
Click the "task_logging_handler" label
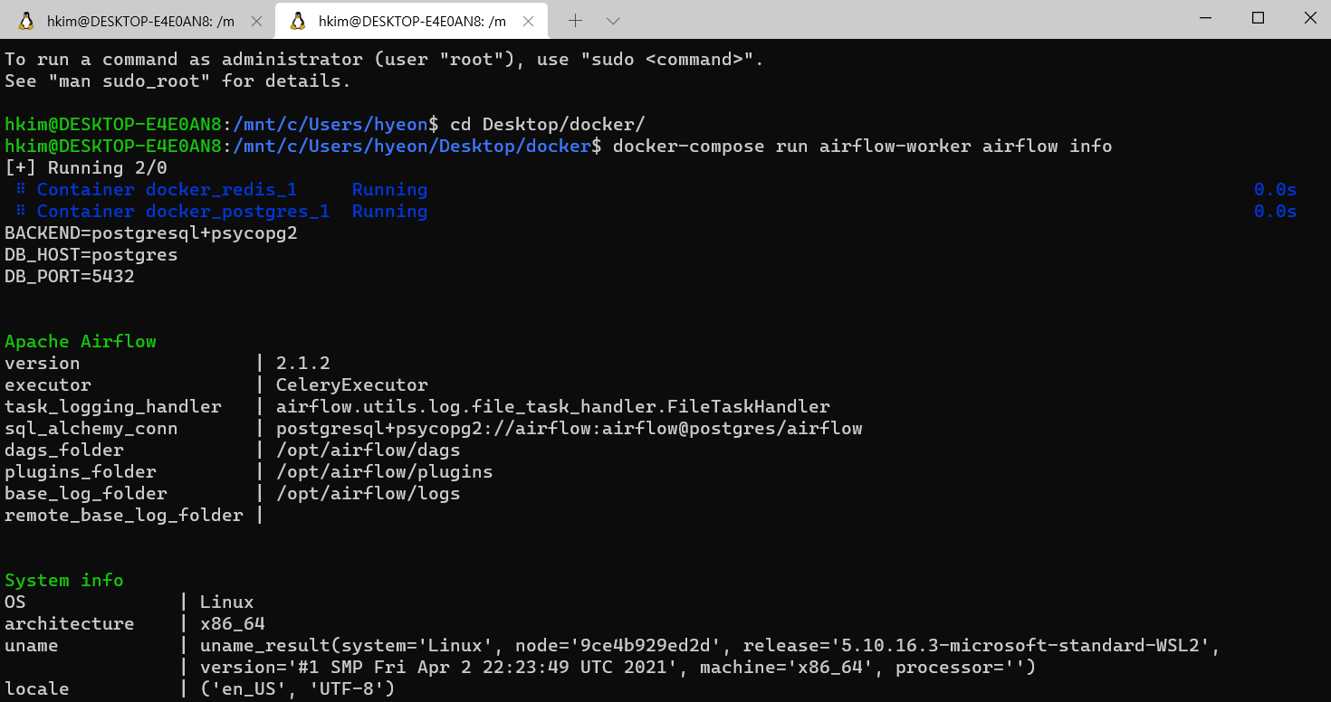point(113,407)
